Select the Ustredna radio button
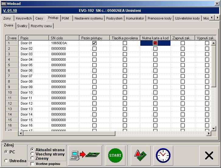Image resolution: width=221 pixels, height=168 pixels. pos(6,161)
